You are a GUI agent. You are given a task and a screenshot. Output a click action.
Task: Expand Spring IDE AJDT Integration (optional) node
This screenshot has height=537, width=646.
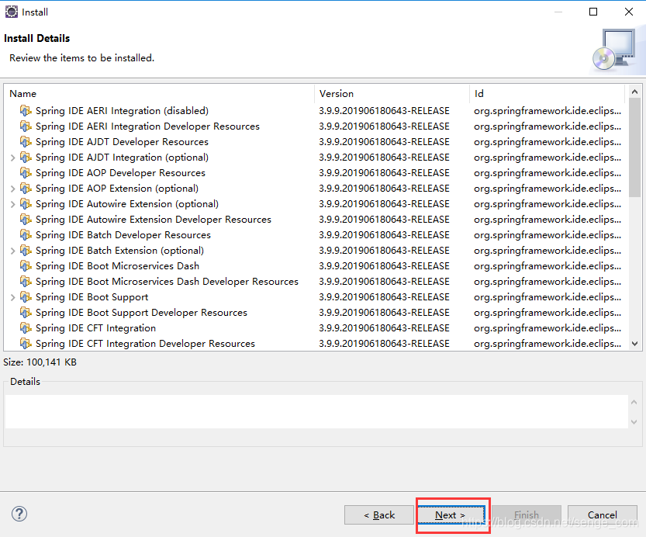tap(12, 158)
